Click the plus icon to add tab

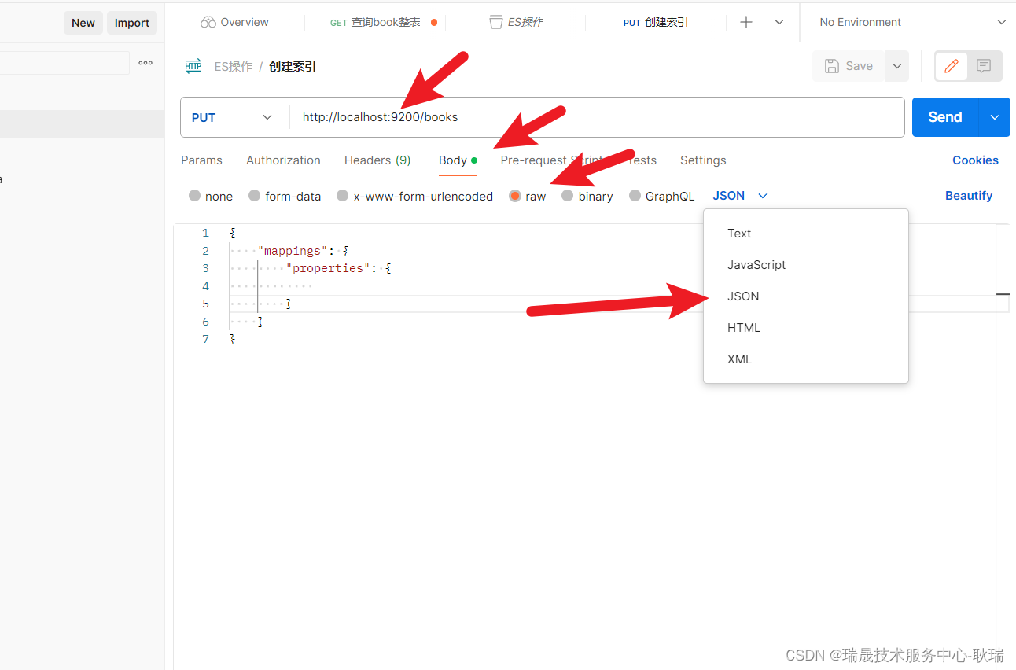(746, 22)
